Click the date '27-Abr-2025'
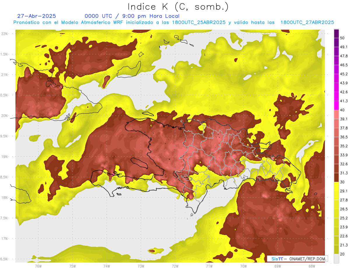The height and width of the screenshot is (270, 350). pyautogui.click(x=37, y=16)
